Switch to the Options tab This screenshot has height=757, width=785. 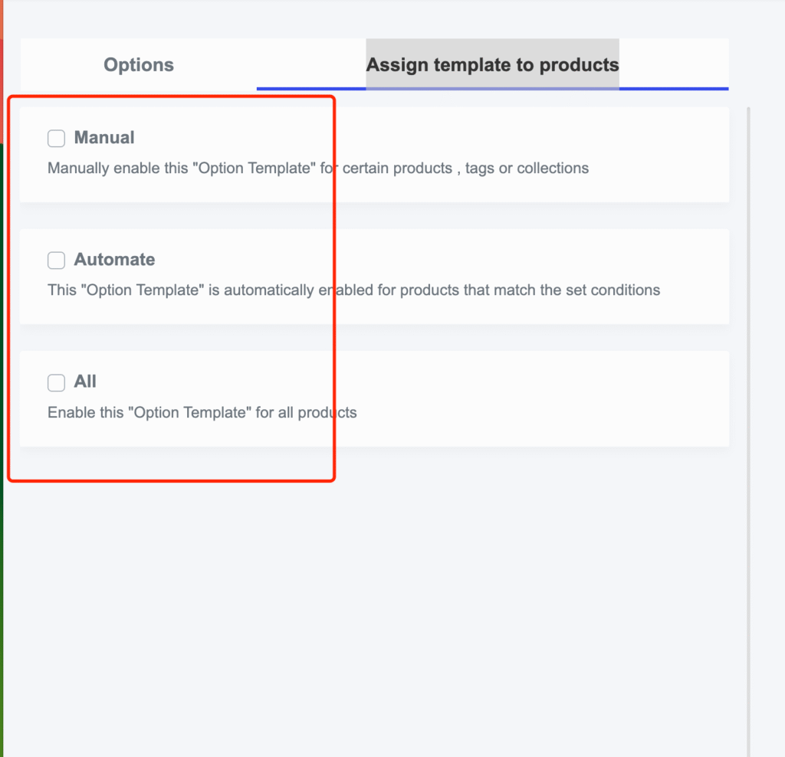point(139,64)
